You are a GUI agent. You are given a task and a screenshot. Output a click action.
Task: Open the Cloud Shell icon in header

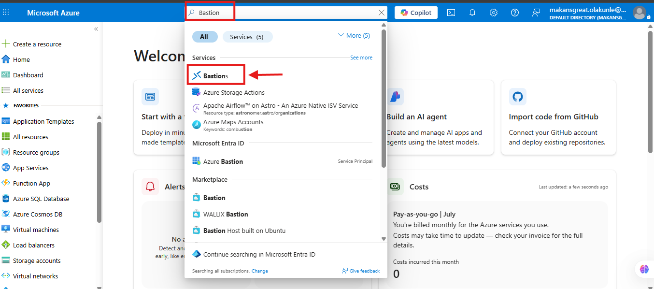click(451, 13)
